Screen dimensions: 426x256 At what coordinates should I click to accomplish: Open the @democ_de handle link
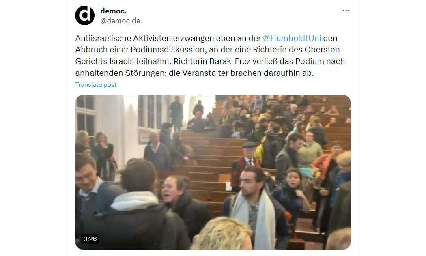(120, 21)
